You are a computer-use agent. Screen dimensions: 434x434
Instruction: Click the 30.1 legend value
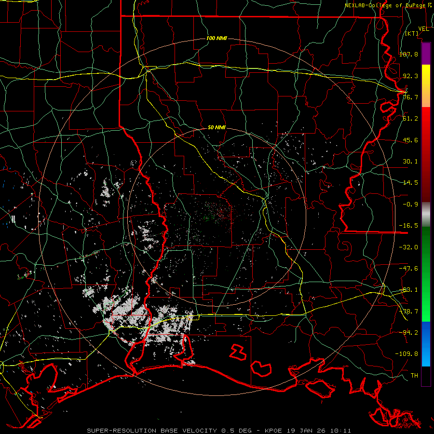point(410,162)
